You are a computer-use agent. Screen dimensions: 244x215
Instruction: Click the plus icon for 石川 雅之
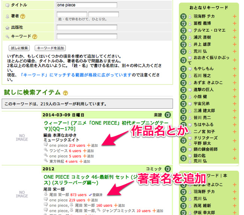(x=235, y=76)
